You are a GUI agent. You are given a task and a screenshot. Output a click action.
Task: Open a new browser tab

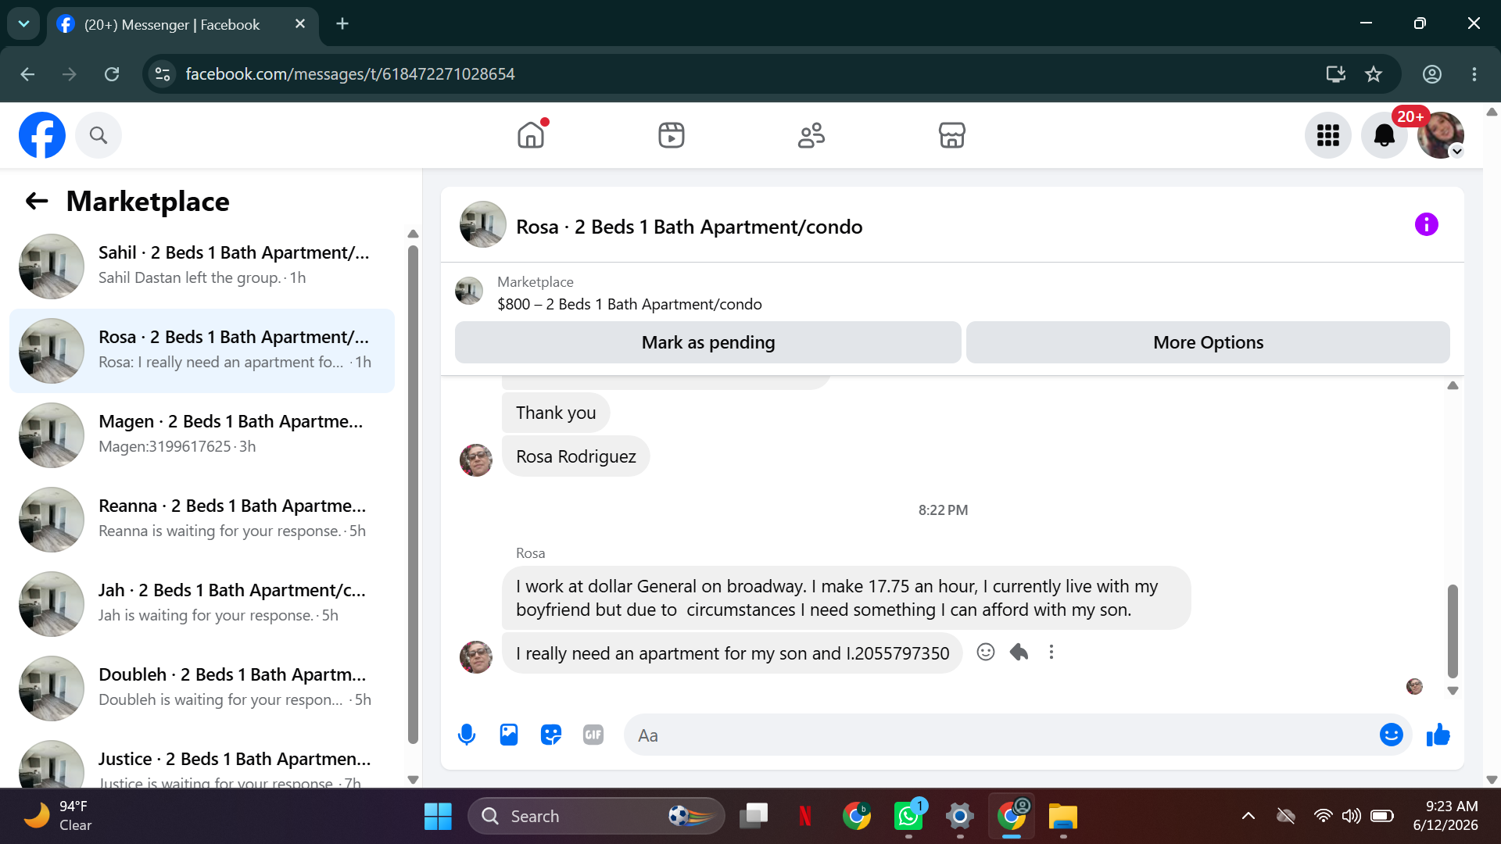coord(342,23)
